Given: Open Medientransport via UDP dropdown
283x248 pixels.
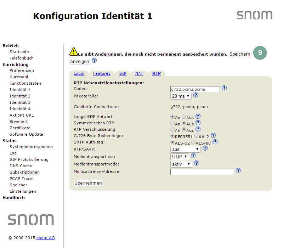Looking at the screenshot, I should click(180, 157).
